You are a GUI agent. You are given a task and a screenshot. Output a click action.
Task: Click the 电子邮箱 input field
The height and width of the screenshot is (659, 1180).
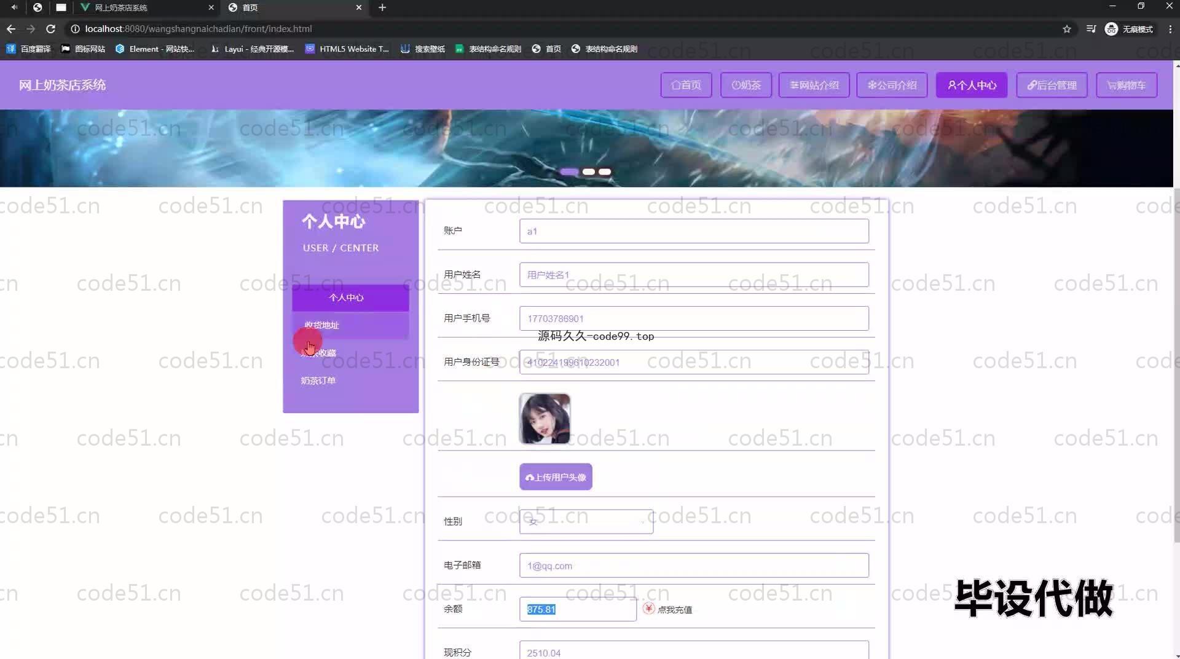point(694,566)
